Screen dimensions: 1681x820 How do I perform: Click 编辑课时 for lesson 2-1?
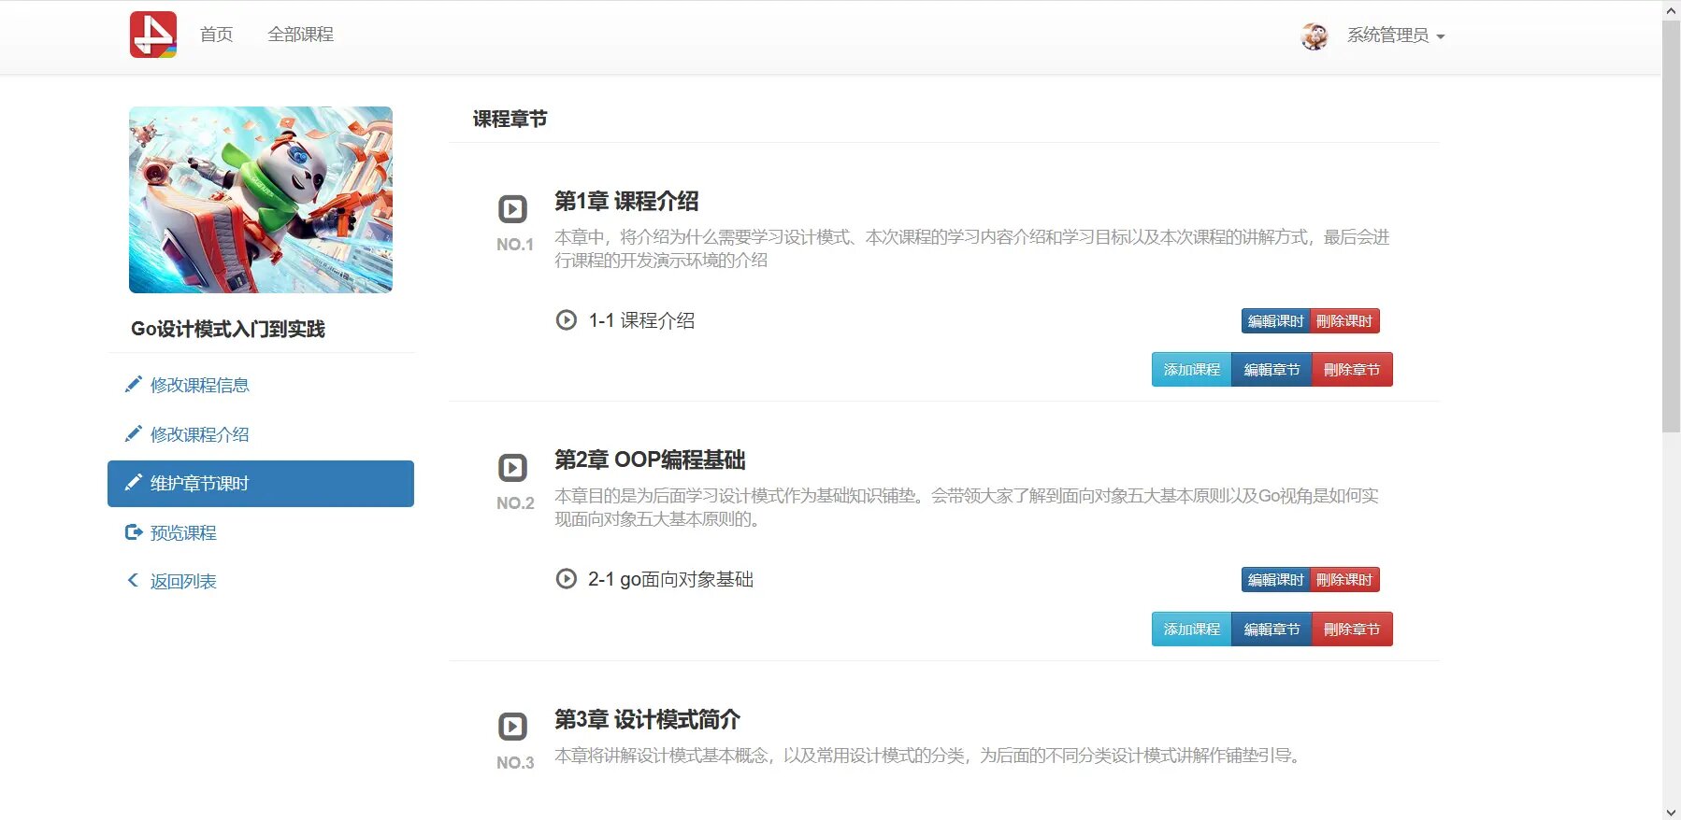[x=1275, y=580]
